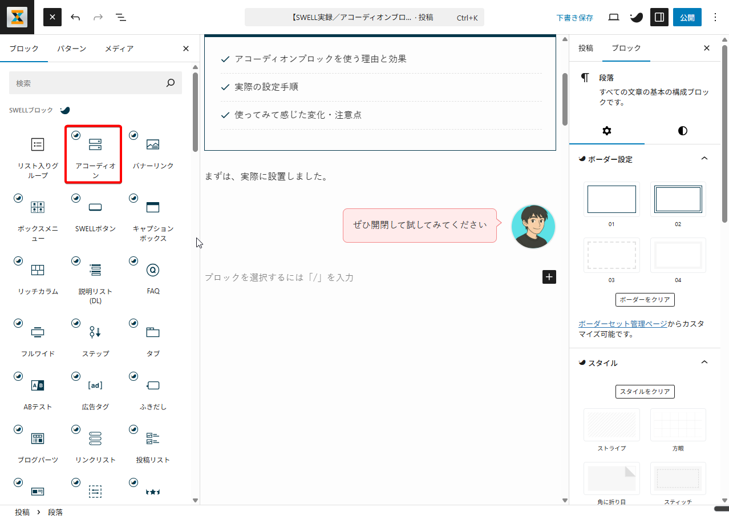The image size is (729, 519).
Task: Add the ステップ block
Action: (x=95, y=341)
